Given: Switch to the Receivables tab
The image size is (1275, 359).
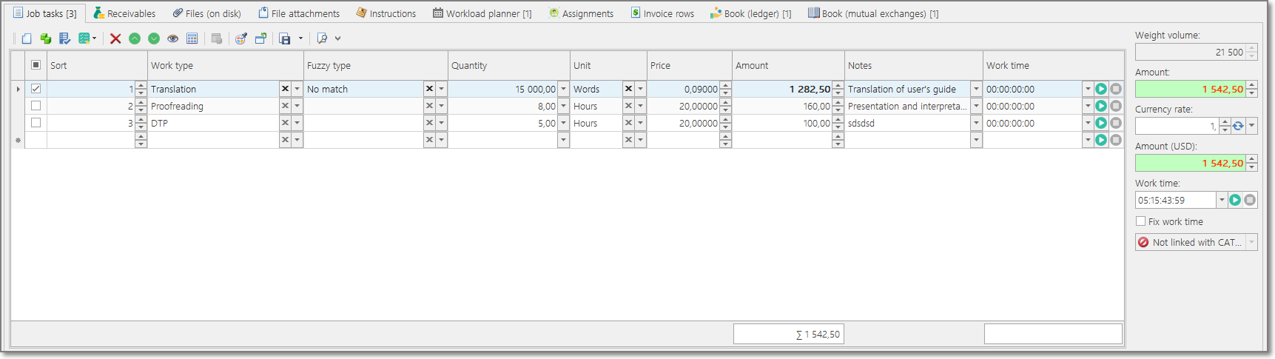Looking at the screenshot, I should pos(124,13).
